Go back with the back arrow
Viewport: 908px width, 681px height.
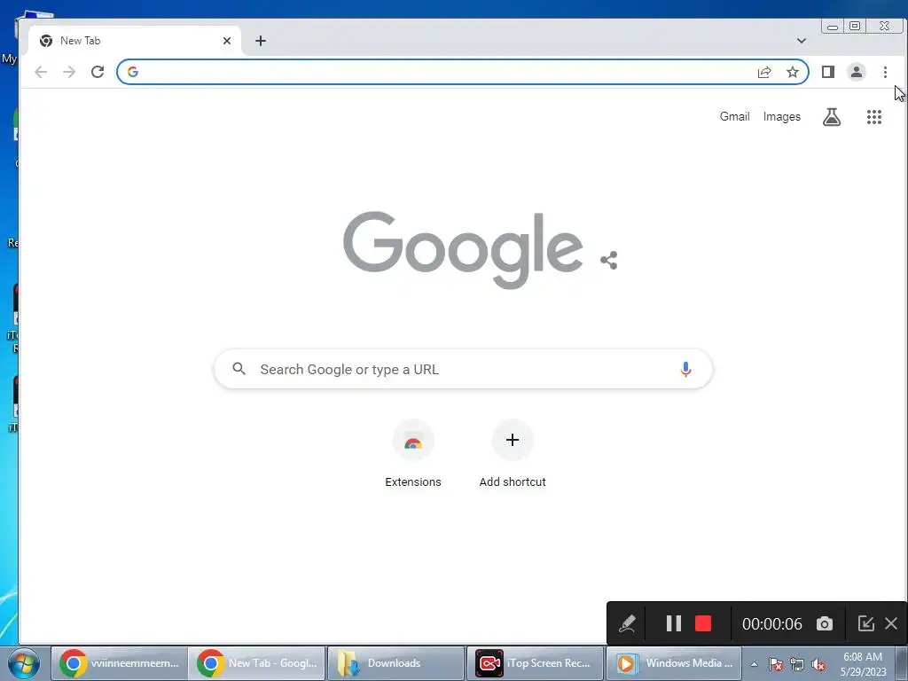41,72
